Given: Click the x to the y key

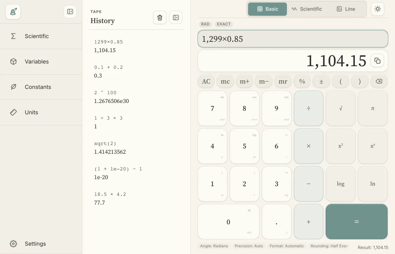Looking at the screenshot, I should [x=373, y=146].
